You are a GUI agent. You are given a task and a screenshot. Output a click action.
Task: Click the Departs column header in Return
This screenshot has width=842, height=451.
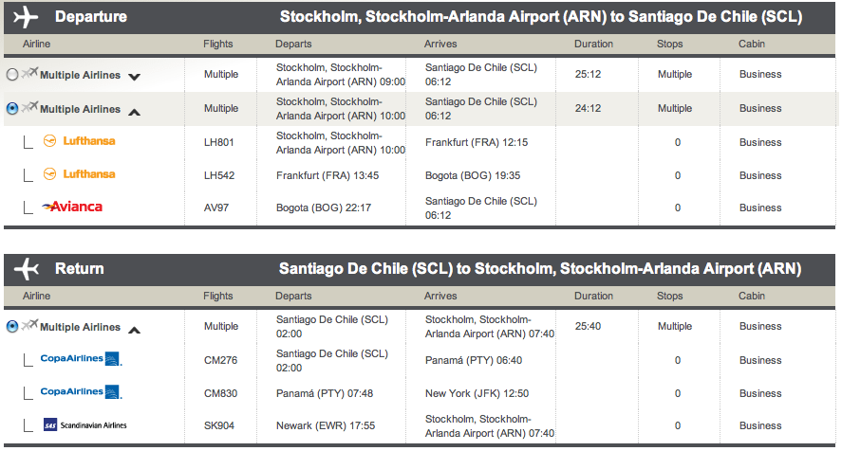tap(293, 296)
